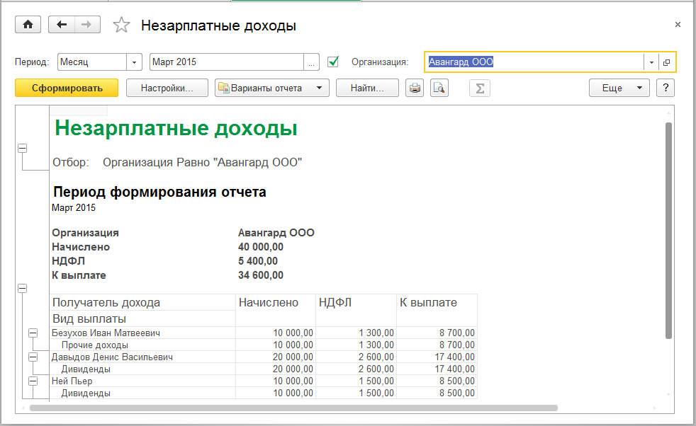Open the Период type dropdown
The width and height of the screenshot is (696, 426).
click(x=135, y=62)
